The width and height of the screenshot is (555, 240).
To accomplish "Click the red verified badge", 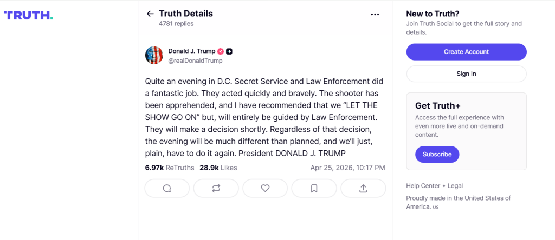I will click(x=221, y=51).
